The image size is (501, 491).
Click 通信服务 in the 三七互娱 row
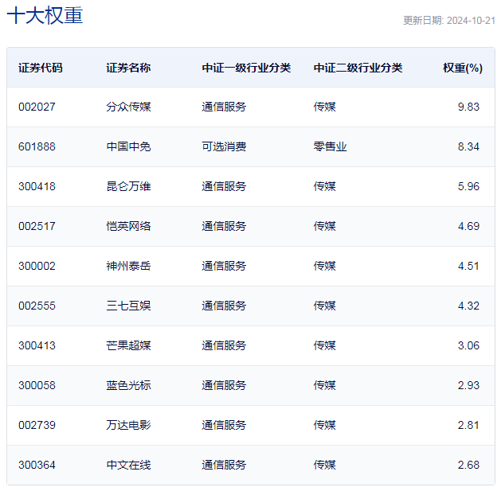coord(224,306)
